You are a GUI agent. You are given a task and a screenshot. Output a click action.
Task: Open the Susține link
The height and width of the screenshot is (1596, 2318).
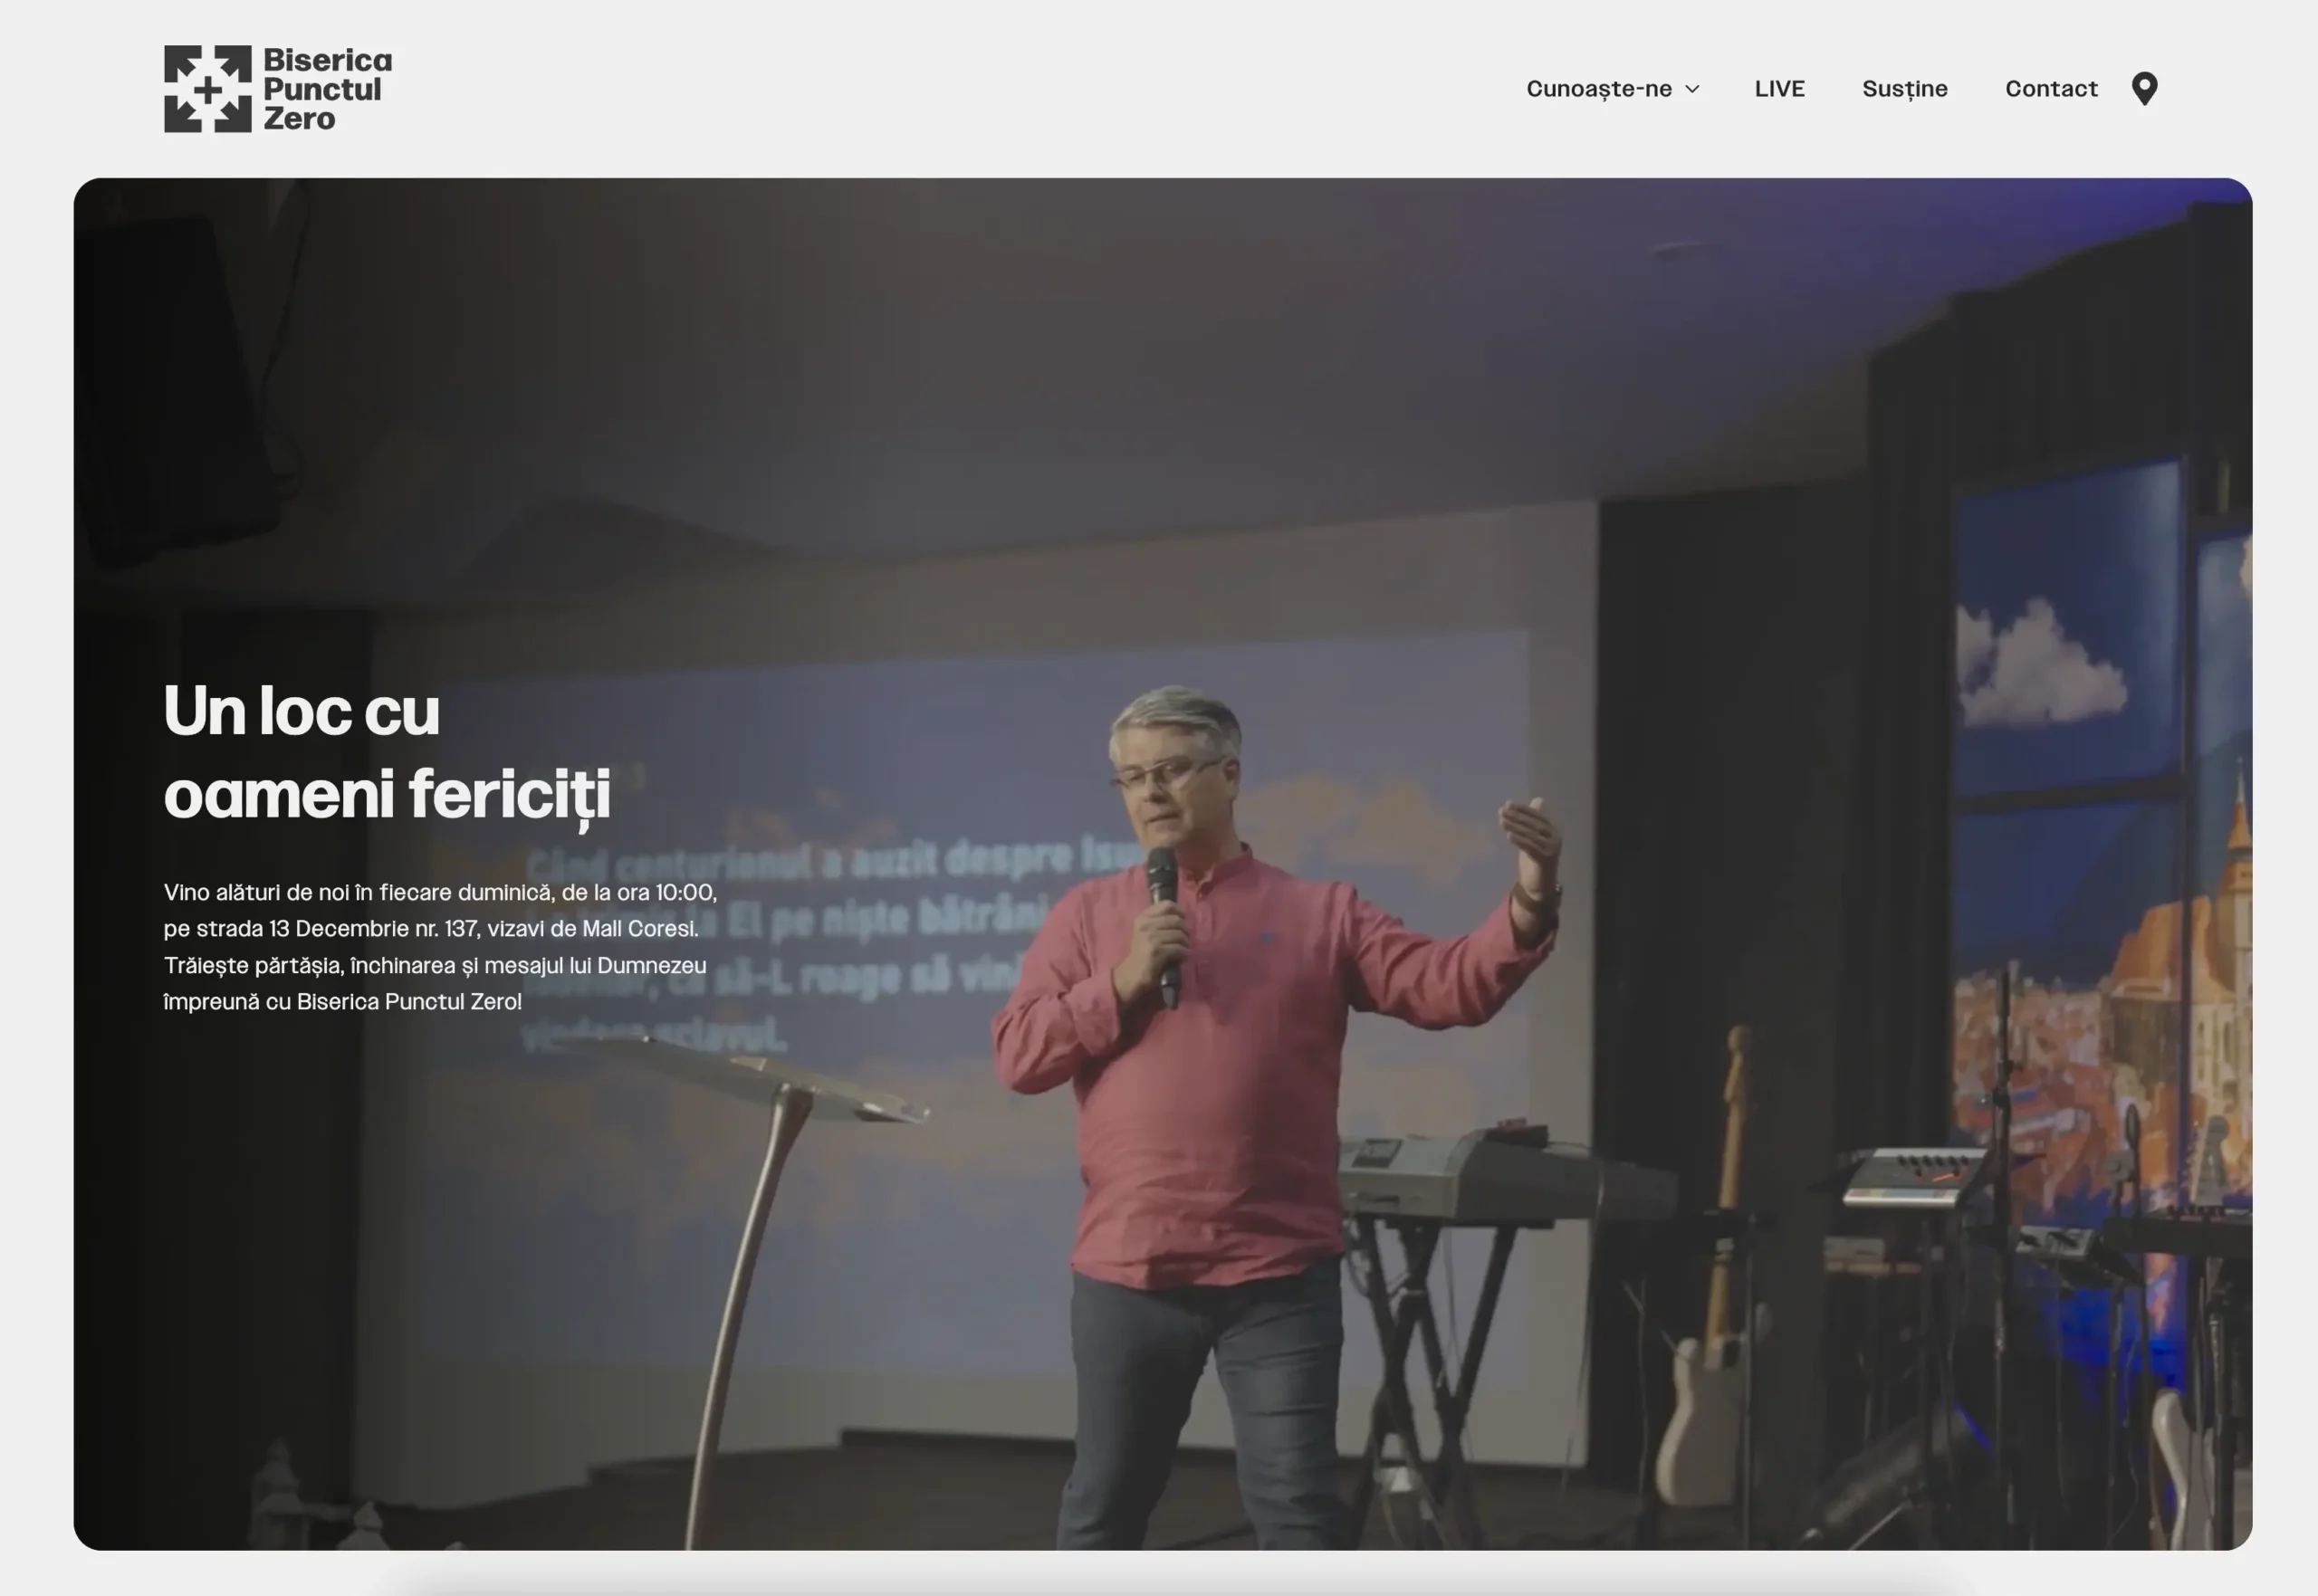1904,89
